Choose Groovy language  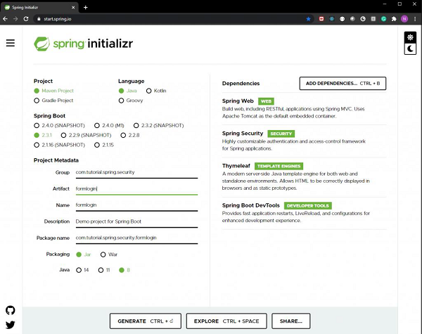point(131,101)
